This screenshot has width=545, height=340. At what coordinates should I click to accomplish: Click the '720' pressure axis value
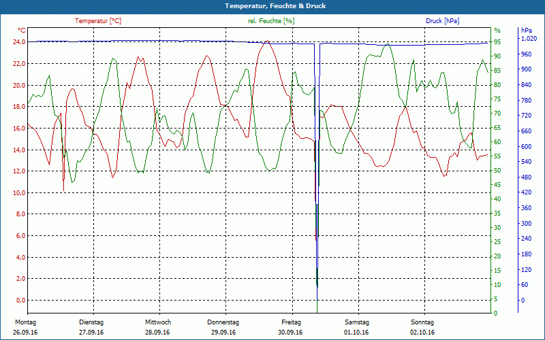click(527, 115)
